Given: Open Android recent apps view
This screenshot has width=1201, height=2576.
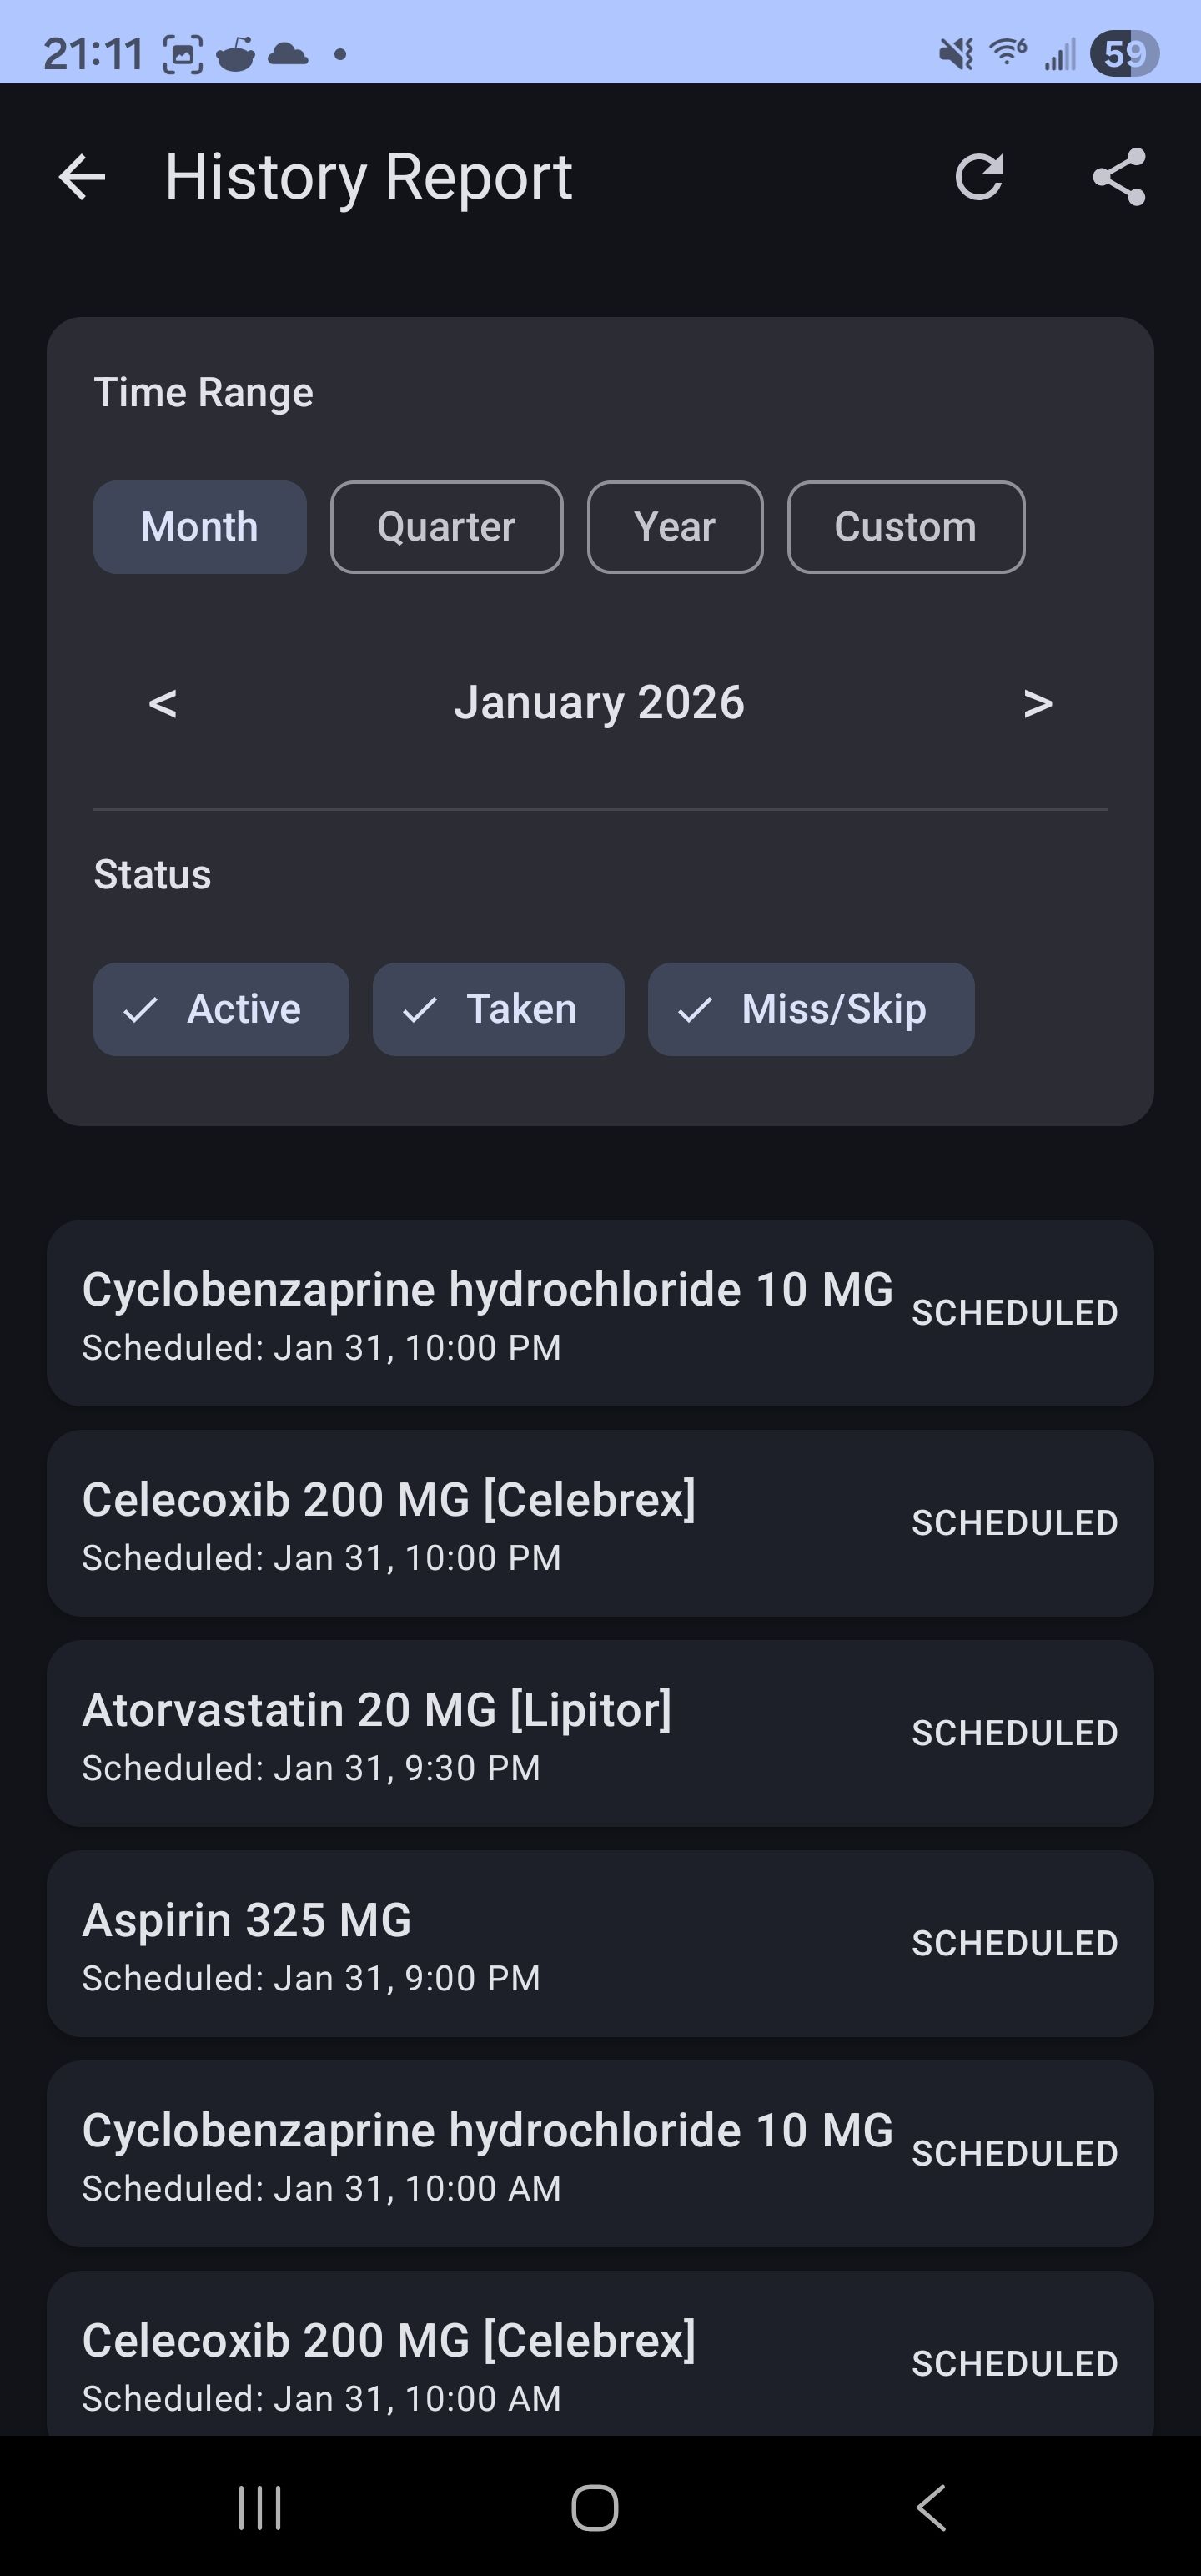Looking at the screenshot, I should pos(260,2508).
